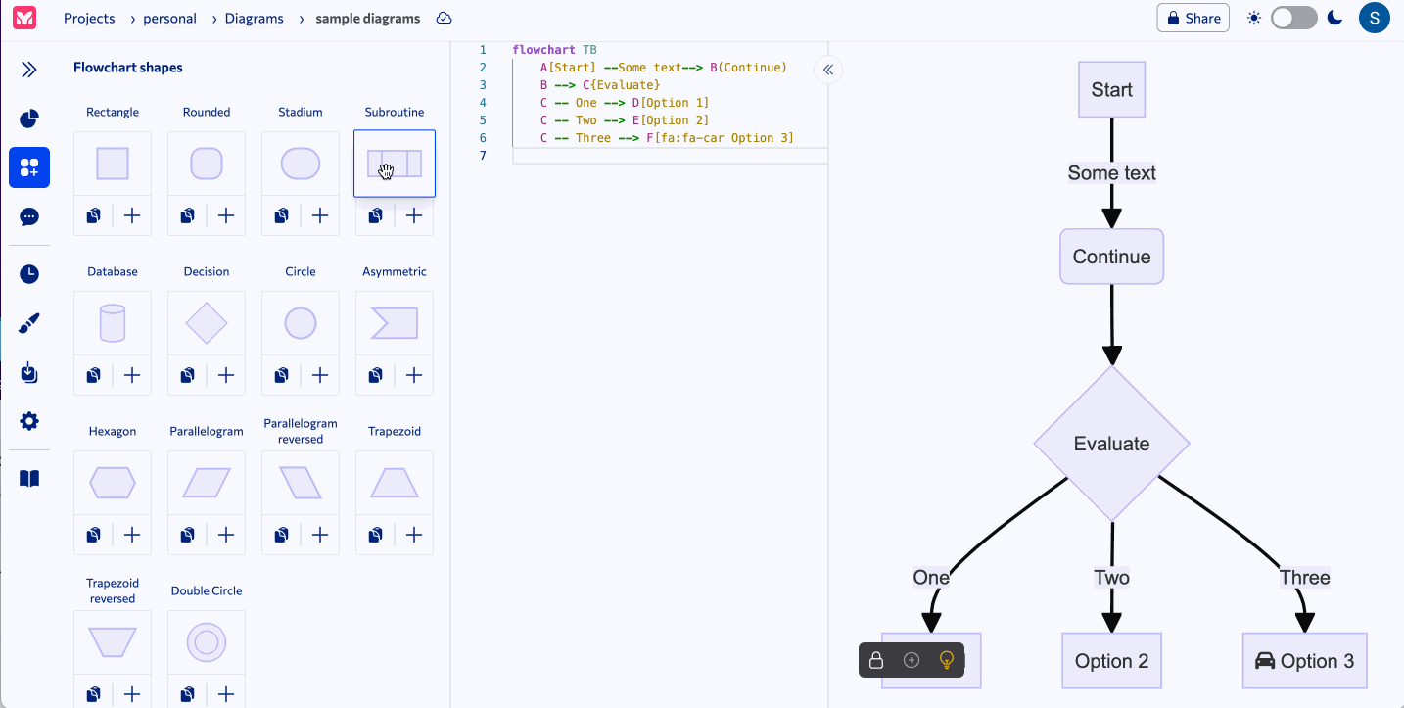Copy the Rectangle shape code
1404x708 pixels.
(93, 215)
